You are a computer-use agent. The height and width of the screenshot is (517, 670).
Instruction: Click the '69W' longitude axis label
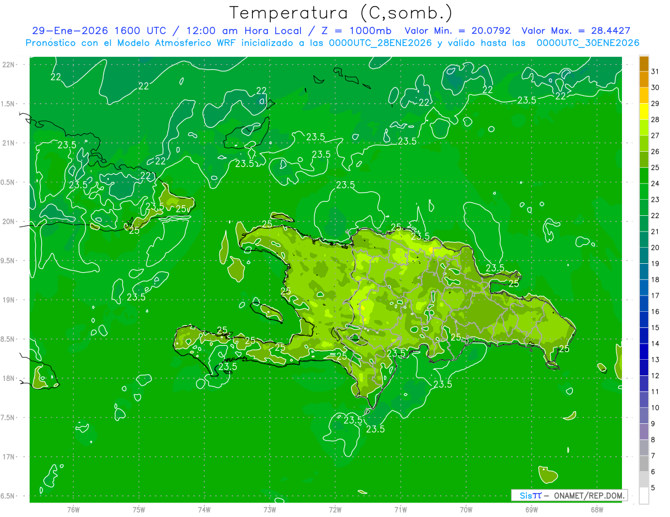(532, 510)
